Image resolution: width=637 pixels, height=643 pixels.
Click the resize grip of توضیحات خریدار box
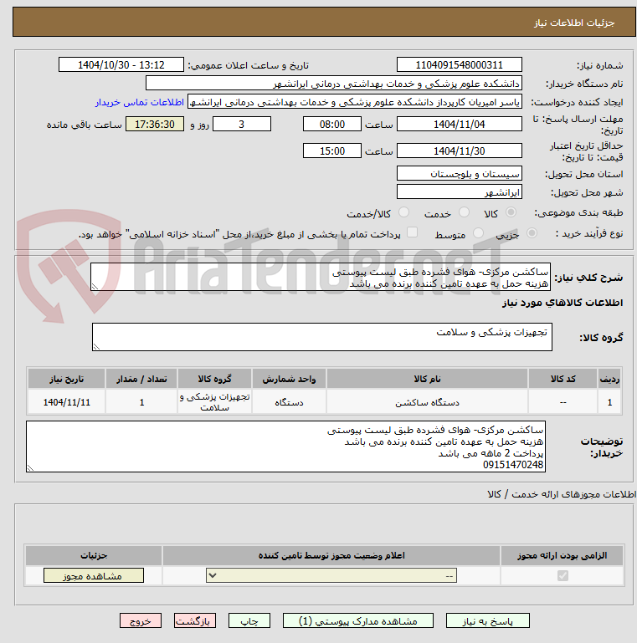[x=30, y=468]
